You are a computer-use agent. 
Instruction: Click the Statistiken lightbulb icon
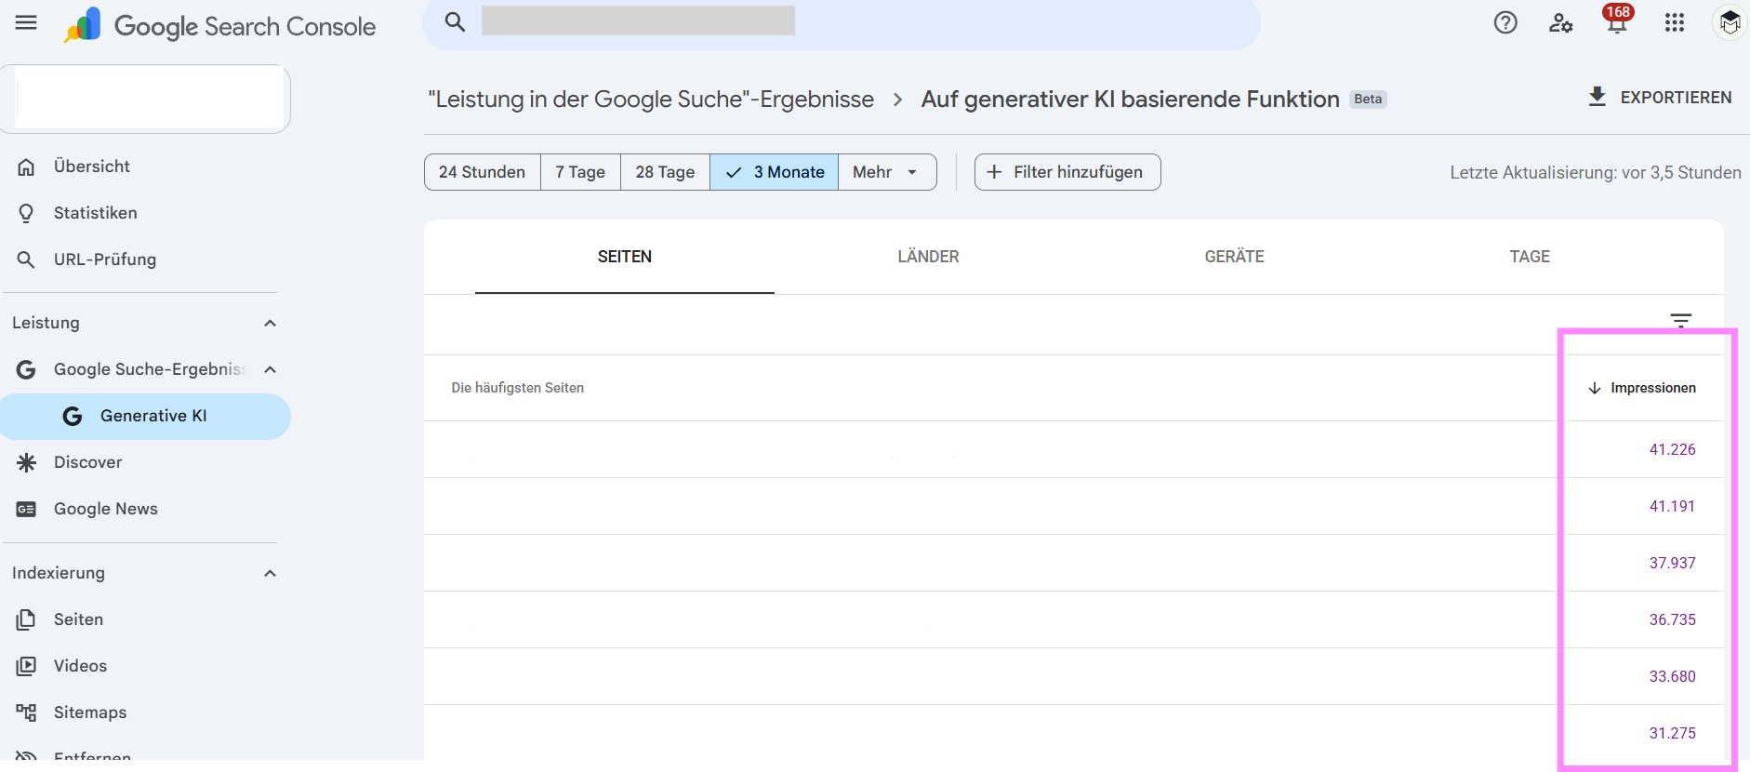(x=26, y=213)
